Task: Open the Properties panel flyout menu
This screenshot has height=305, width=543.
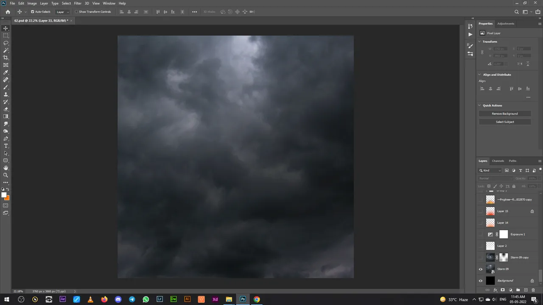Action: click(540, 24)
